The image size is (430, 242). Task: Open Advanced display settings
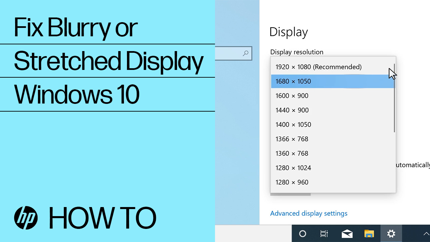coord(308,213)
